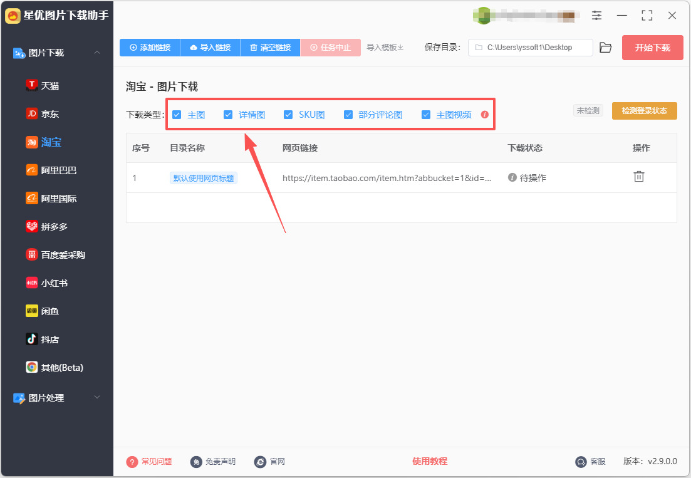Click the 导入链接 button
Screen dimensions: 691x478
click(210, 48)
